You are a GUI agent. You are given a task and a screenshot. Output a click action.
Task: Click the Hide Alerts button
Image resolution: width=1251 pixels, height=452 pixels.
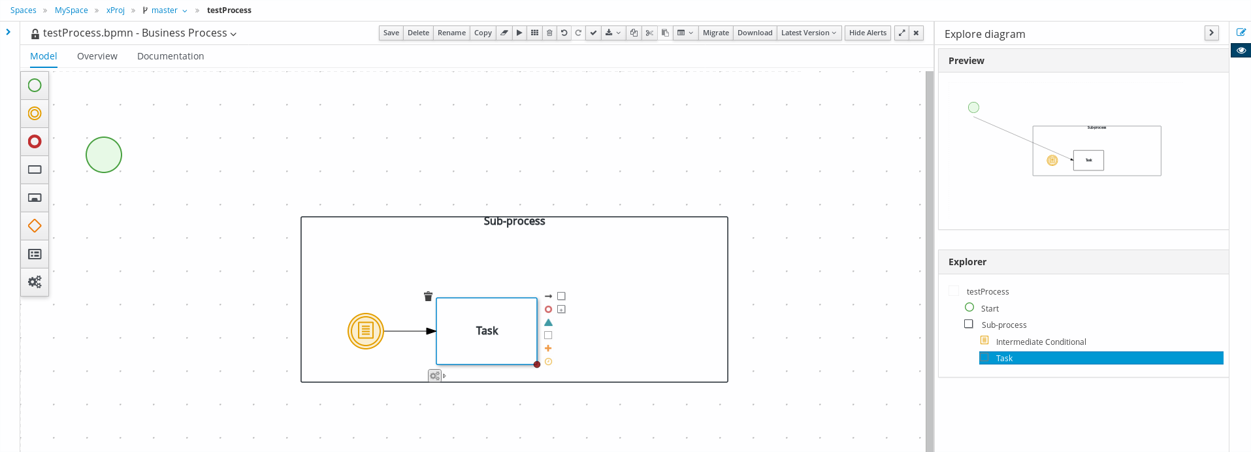(x=868, y=33)
